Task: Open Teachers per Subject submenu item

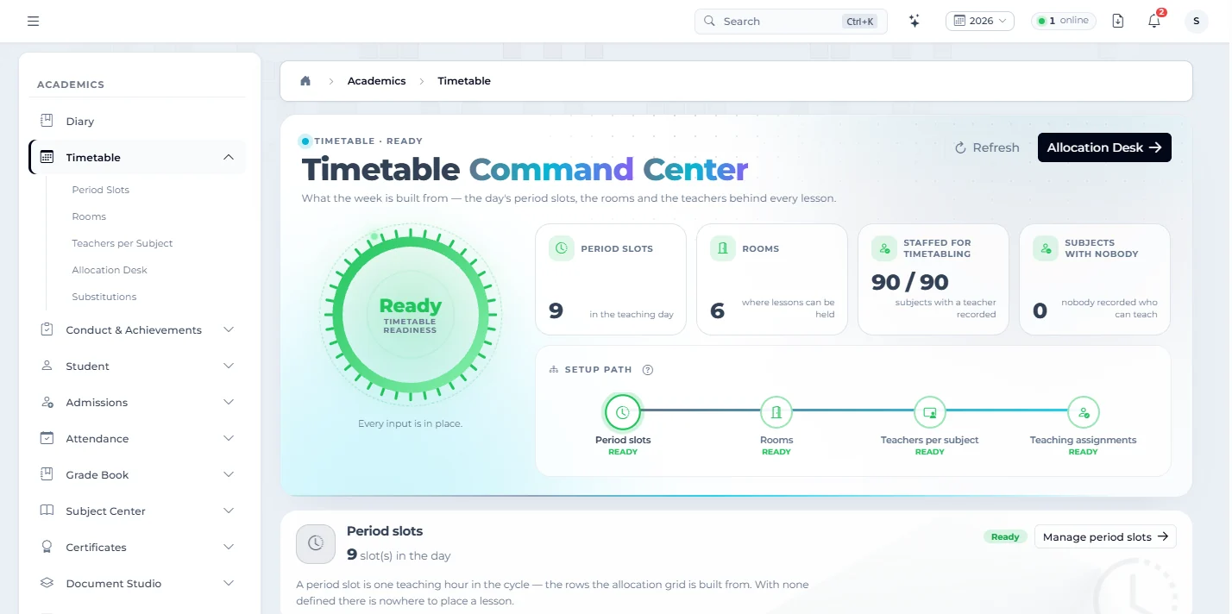Action: point(123,243)
